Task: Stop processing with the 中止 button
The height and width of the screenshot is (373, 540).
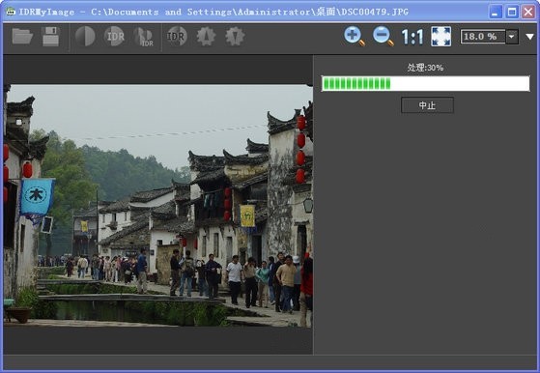Action: 427,105
